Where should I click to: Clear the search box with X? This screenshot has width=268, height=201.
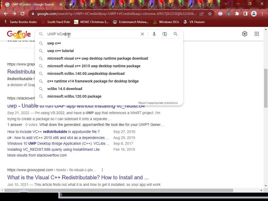pos(142,34)
